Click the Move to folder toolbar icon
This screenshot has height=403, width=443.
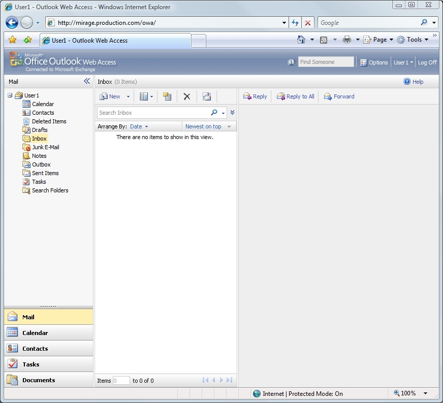[x=167, y=96]
